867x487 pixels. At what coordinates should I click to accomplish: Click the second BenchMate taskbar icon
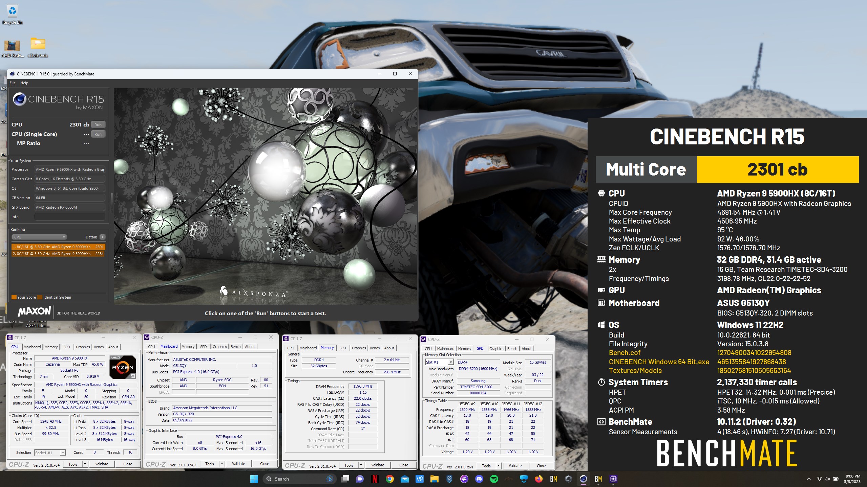(598, 479)
